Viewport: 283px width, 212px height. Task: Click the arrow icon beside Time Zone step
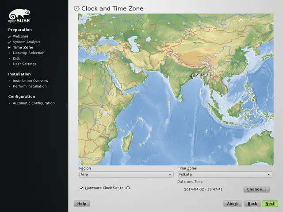click(x=9, y=48)
